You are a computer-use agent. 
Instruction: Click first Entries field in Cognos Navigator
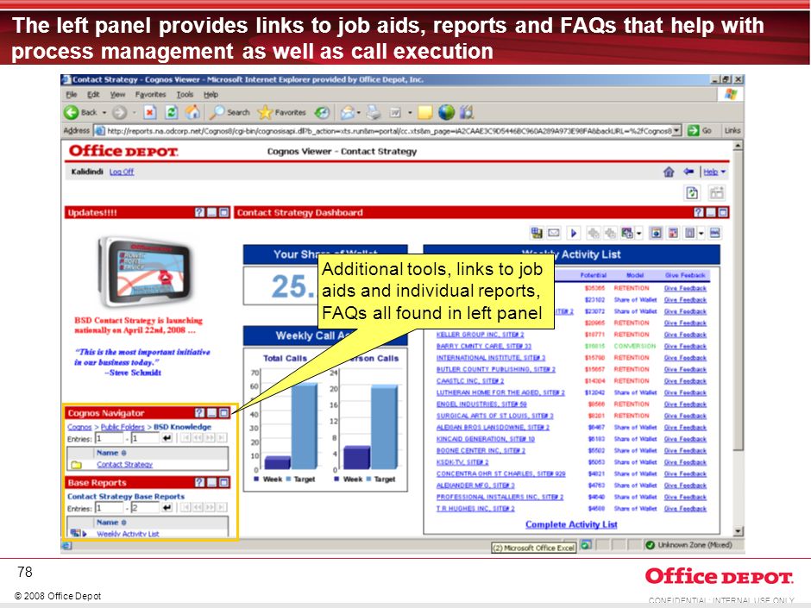click(110, 438)
